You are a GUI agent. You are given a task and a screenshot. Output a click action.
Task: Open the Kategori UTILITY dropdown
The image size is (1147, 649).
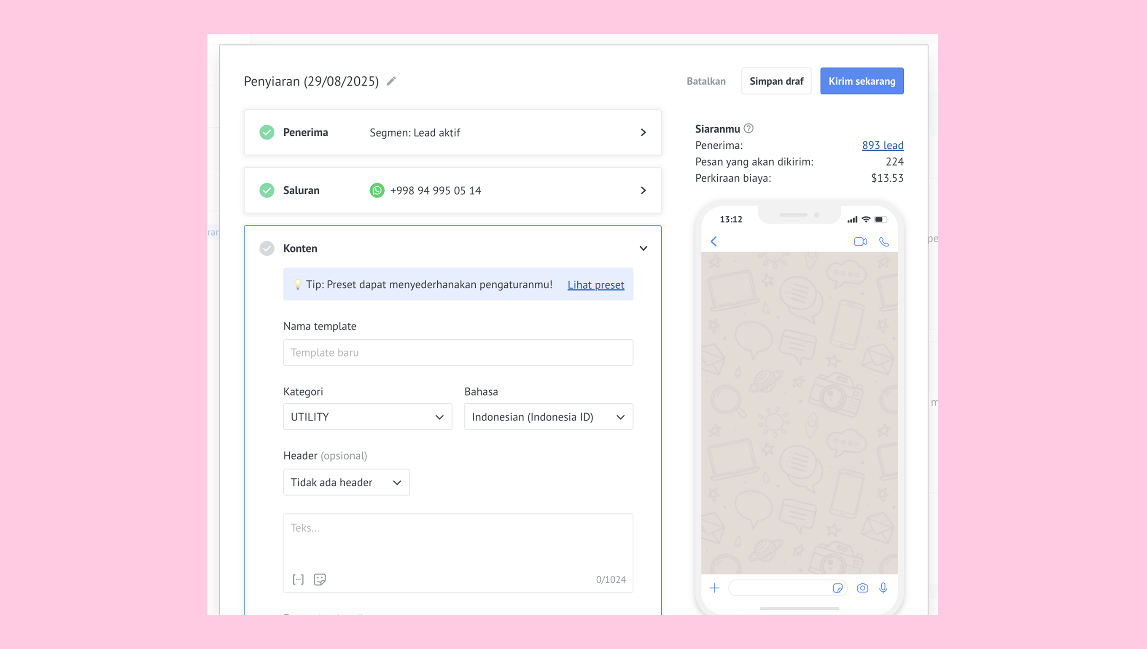tap(367, 417)
